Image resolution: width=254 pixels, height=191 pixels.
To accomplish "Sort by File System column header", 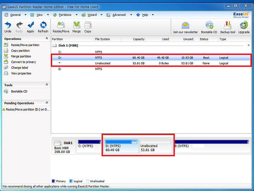I will (107, 39).
